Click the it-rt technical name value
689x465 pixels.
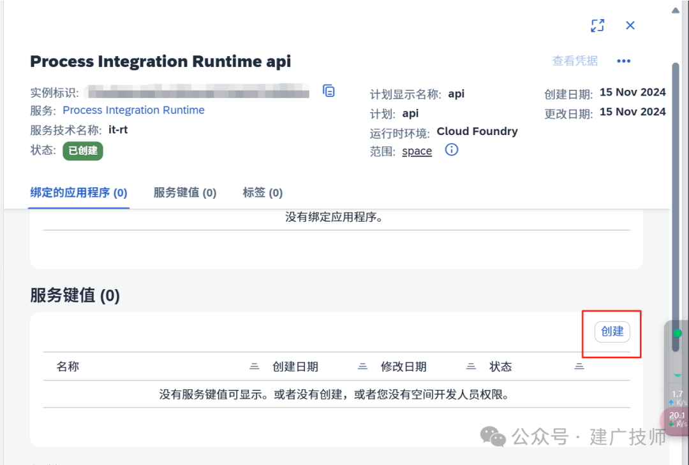point(118,130)
